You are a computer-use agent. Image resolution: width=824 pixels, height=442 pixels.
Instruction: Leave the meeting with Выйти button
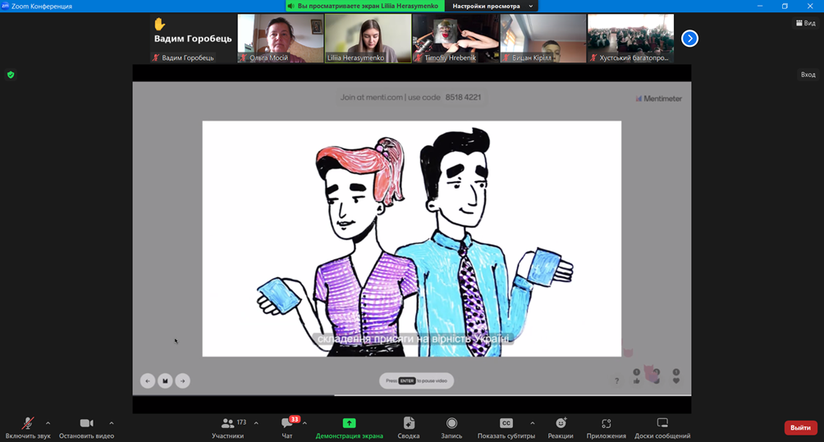(800, 427)
